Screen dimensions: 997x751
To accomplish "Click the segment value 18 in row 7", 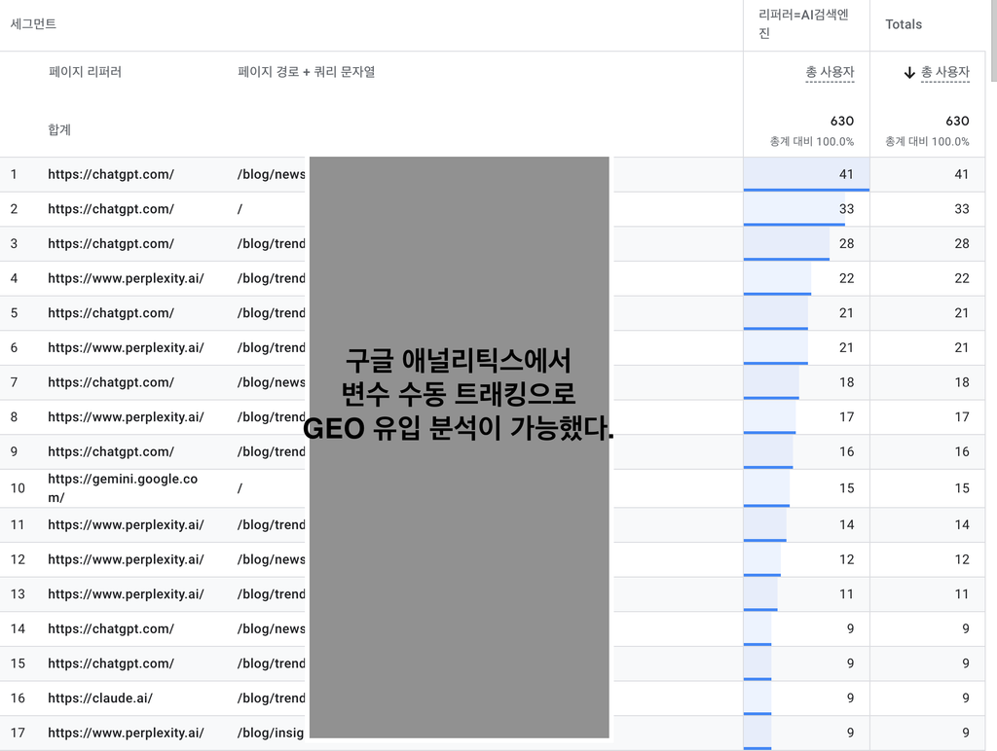I will click(x=846, y=382).
